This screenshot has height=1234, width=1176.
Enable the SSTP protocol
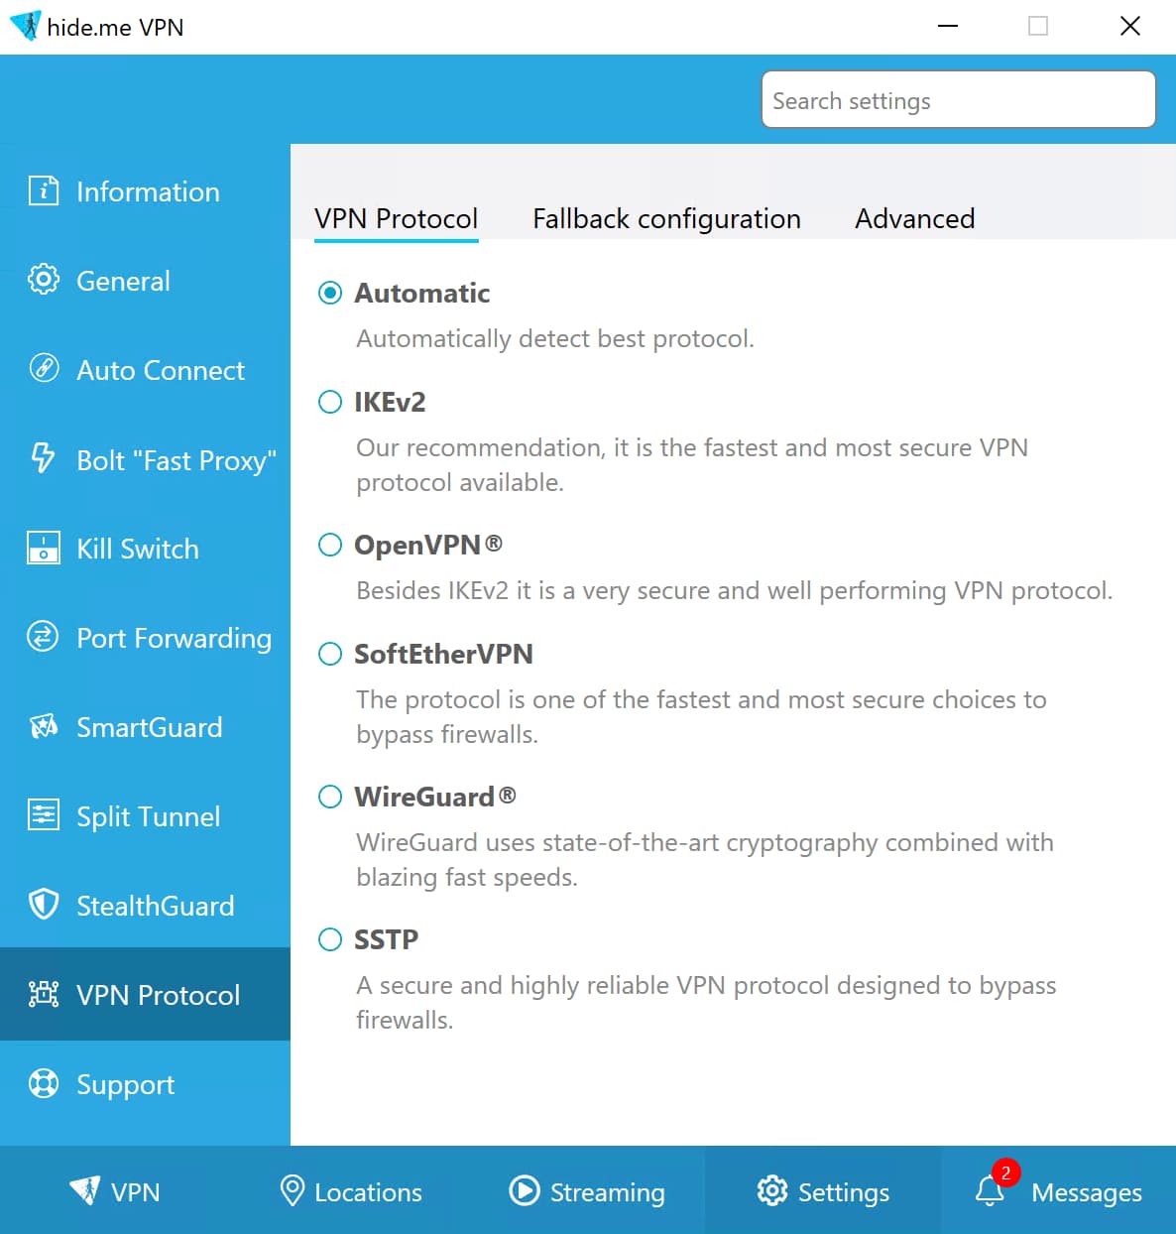pyautogui.click(x=330, y=939)
